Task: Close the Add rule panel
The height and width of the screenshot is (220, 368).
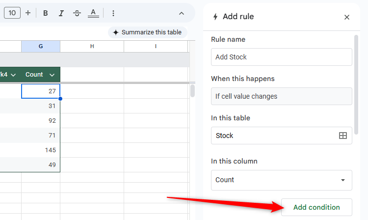Action: (347, 17)
